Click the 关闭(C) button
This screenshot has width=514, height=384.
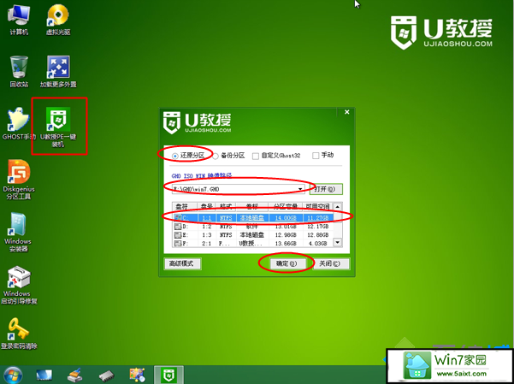tap(331, 263)
